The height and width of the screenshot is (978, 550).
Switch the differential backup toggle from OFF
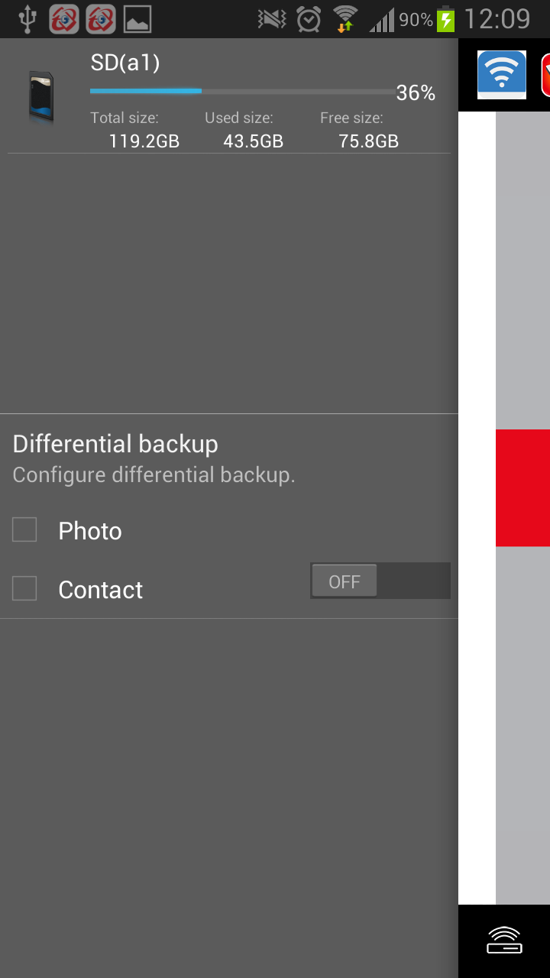pos(380,581)
